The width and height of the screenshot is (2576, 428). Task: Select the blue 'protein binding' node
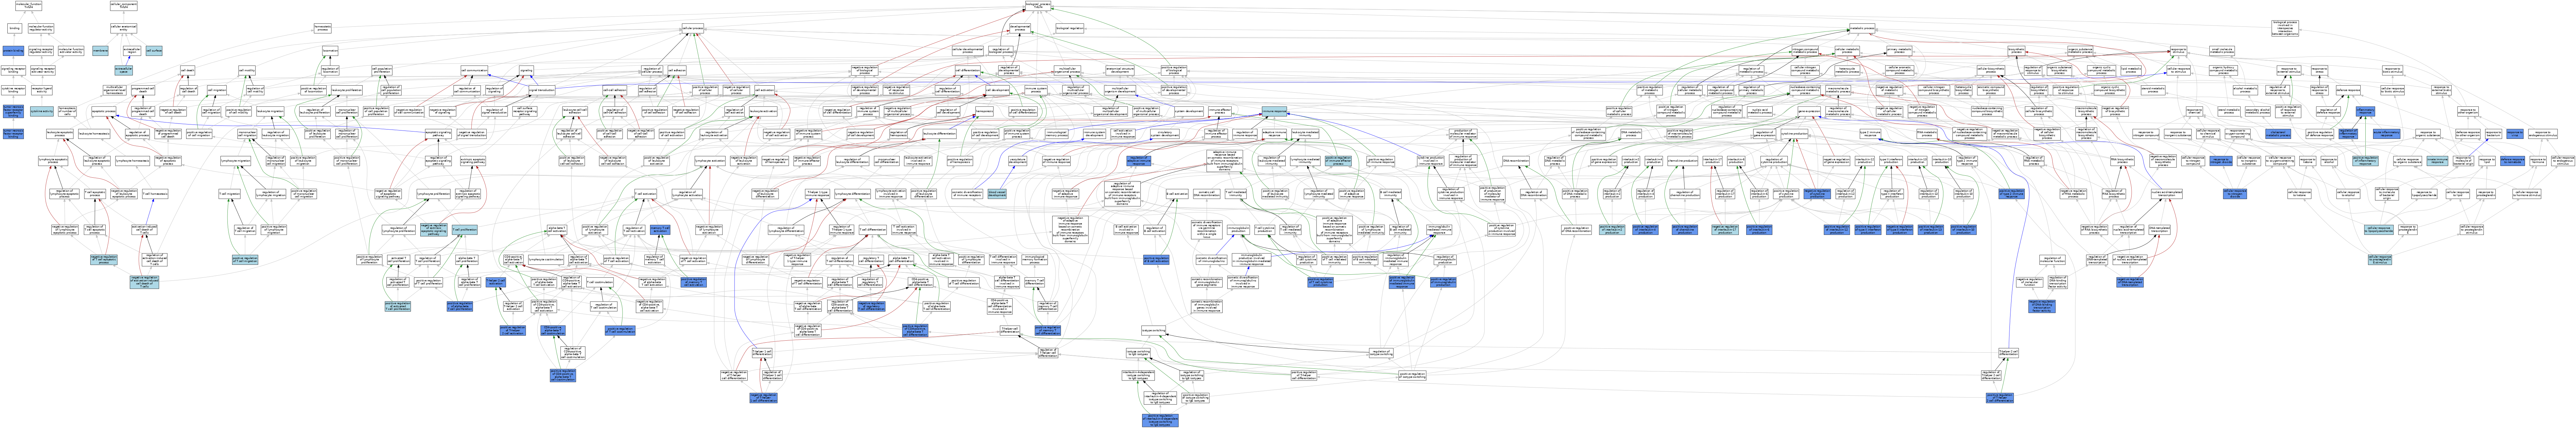point(13,51)
